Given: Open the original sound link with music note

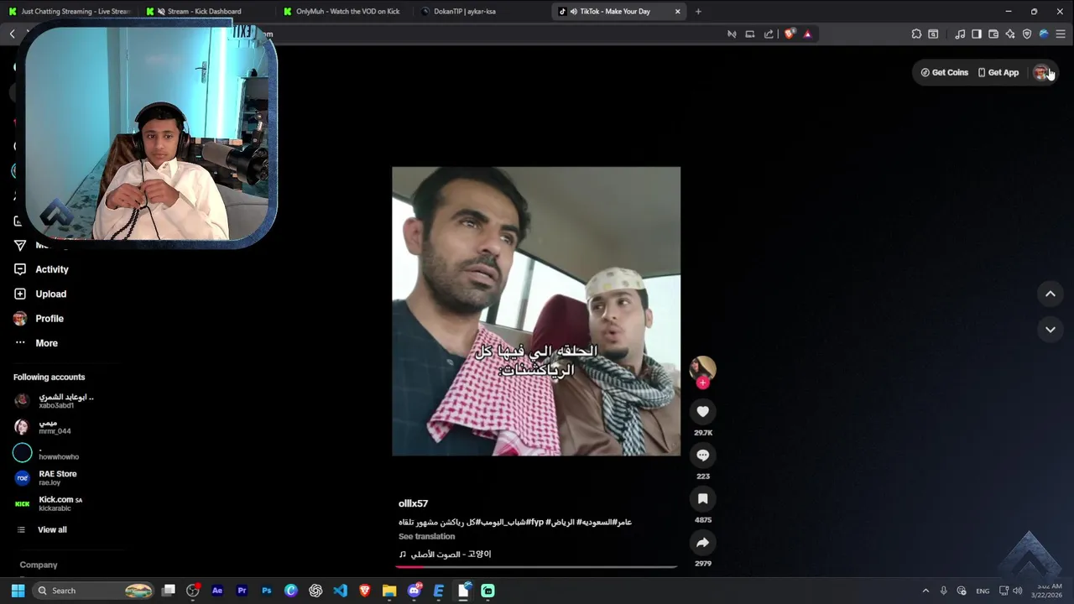Looking at the screenshot, I should click(x=445, y=554).
